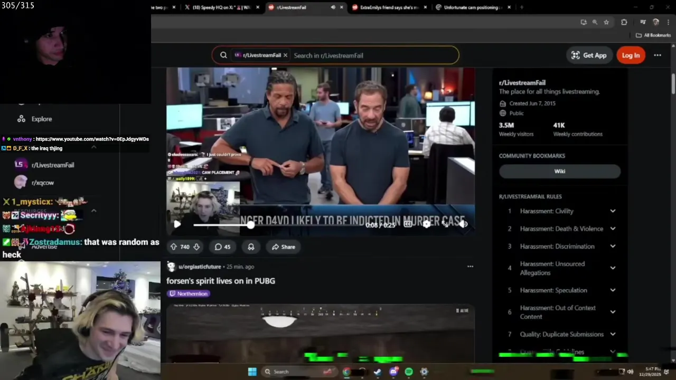This screenshot has width=676, height=380.
Task: Open the forsen's spirit PUBG post title
Action: (221, 281)
